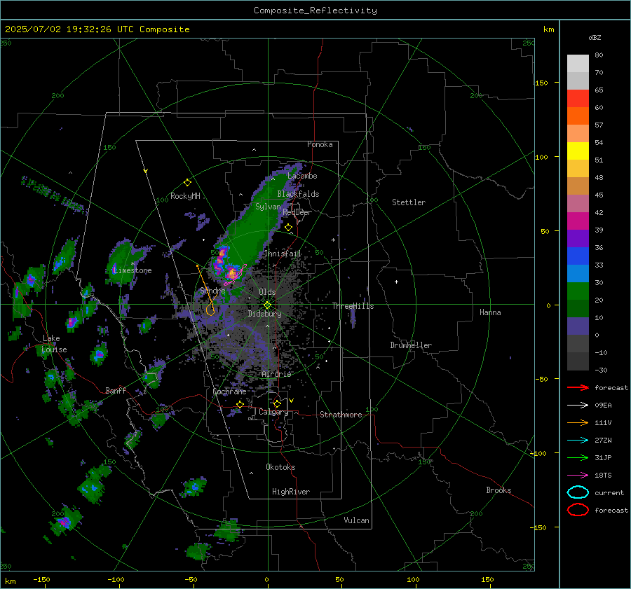Click the 'HighRiver' map label
The width and height of the screenshot is (631, 589).
click(291, 492)
